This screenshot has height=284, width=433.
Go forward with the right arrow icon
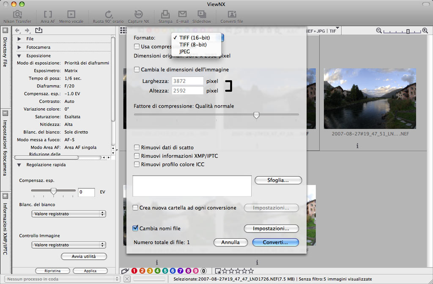pyautogui.click(x=27, y=30)
